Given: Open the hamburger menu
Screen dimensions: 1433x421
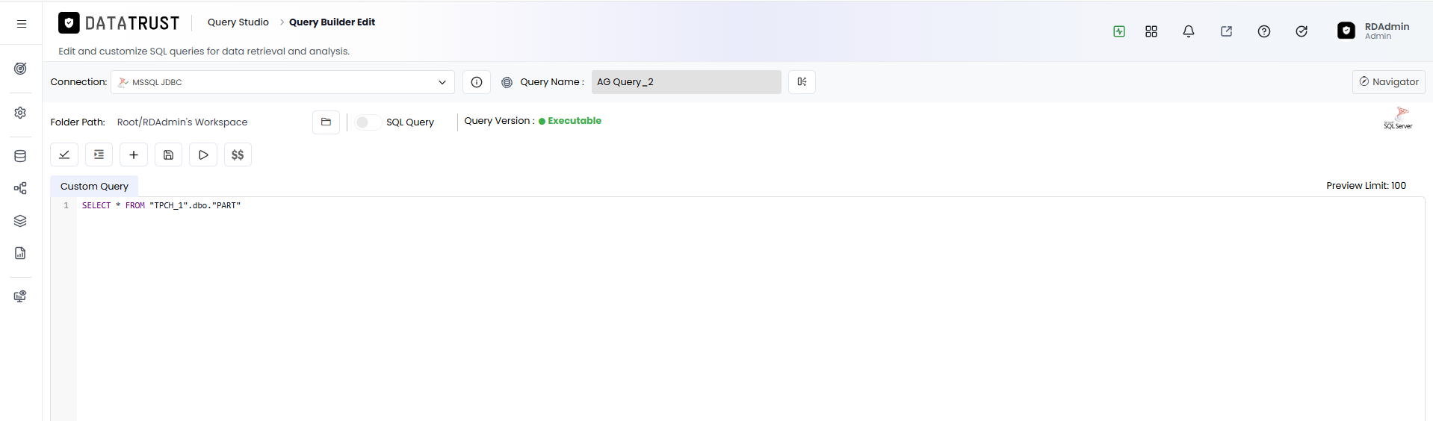Looking at the screenshot, I should pos(22,24).
